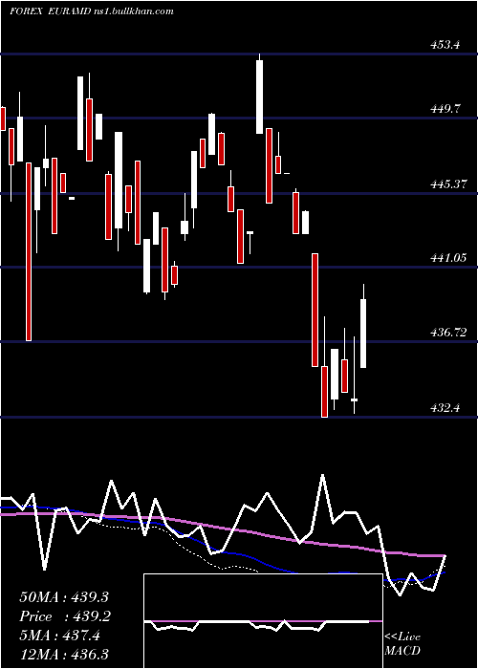This screenshot has width=478, height=669.
Task: Click the 50MA : 439.3 readout
Action: click(x=64, y=597)
